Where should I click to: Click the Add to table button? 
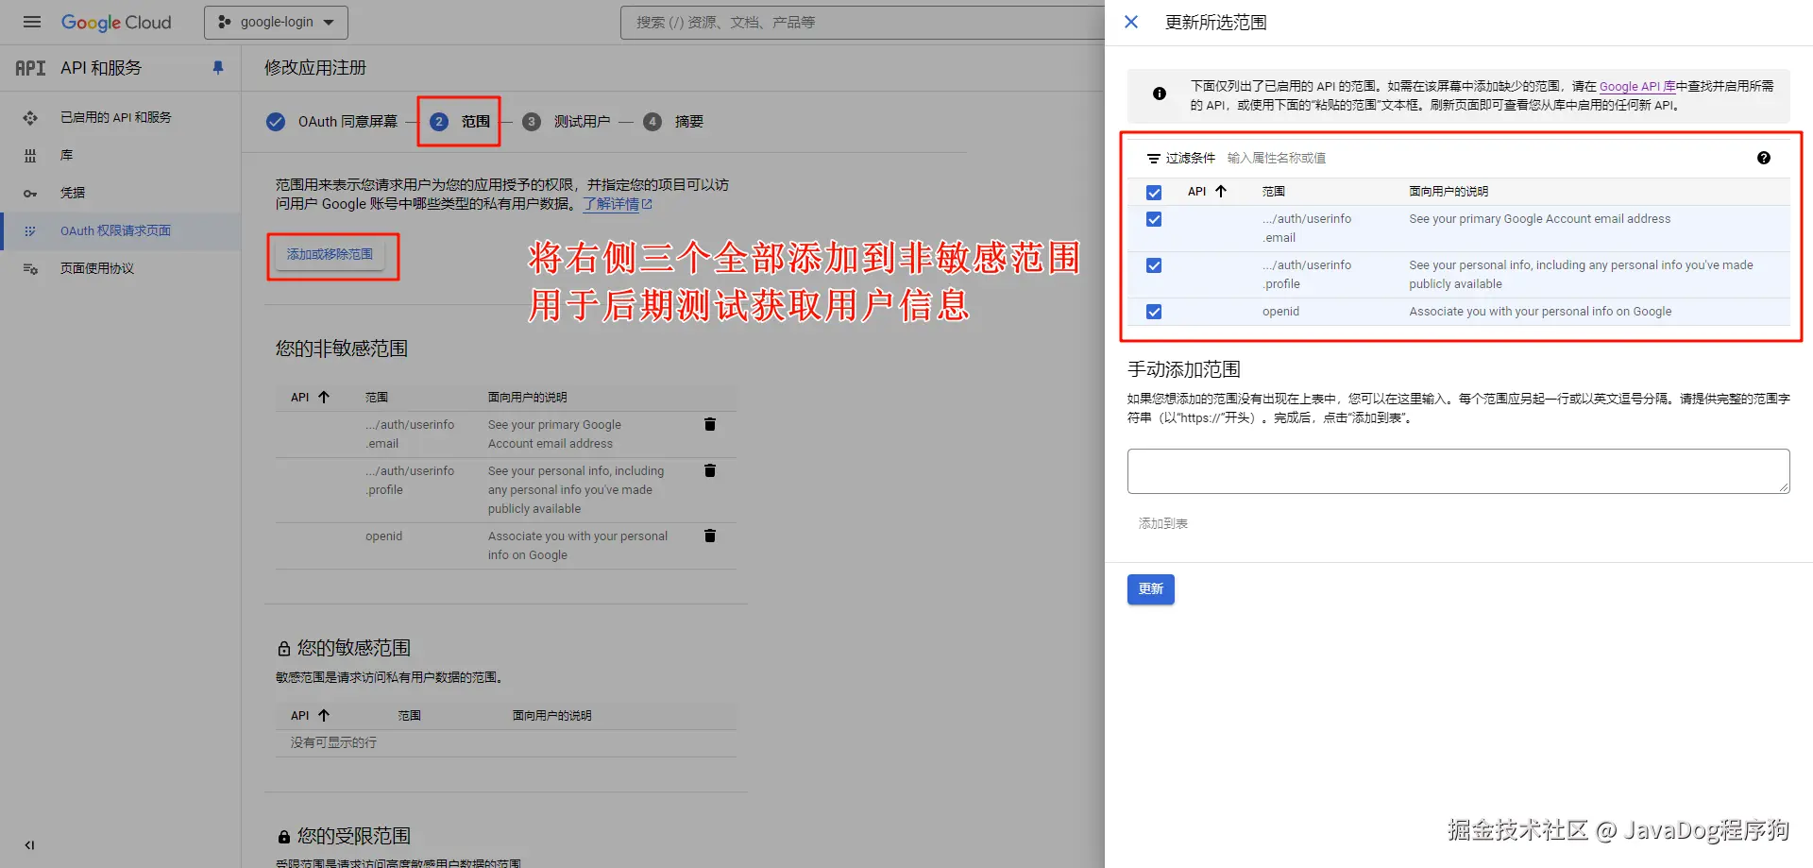click(x=1162, y=524)
